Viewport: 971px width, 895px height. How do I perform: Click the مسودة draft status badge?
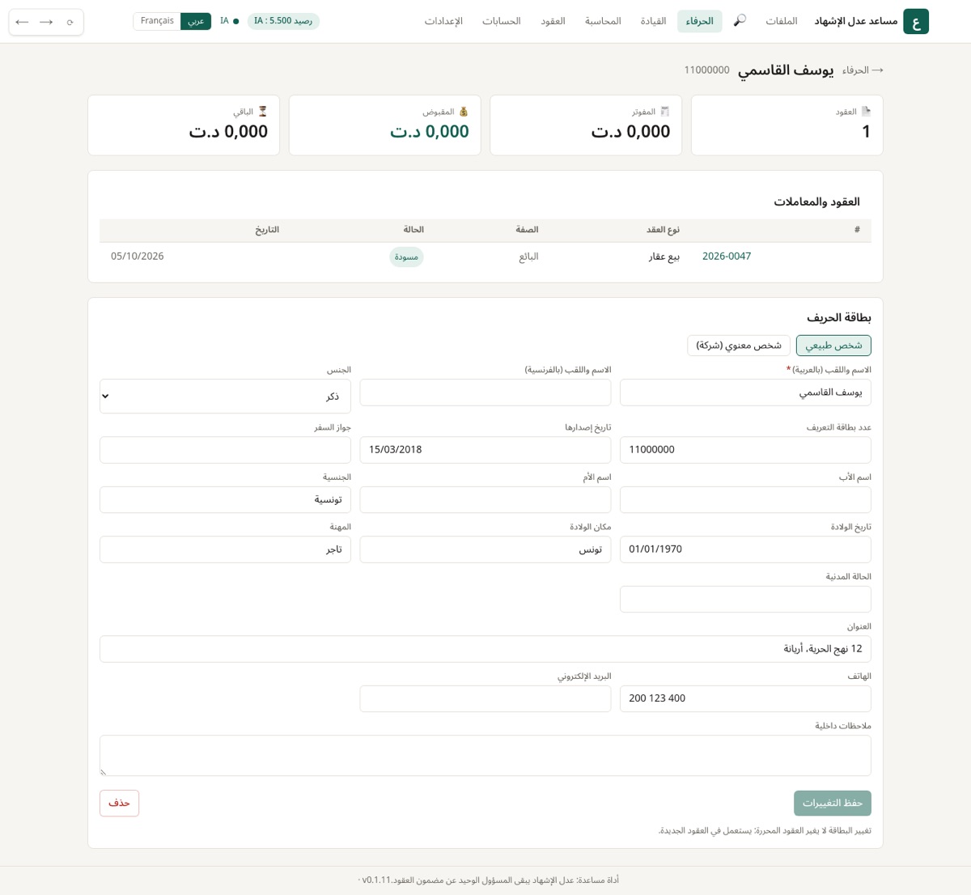[x=406, y=257]
